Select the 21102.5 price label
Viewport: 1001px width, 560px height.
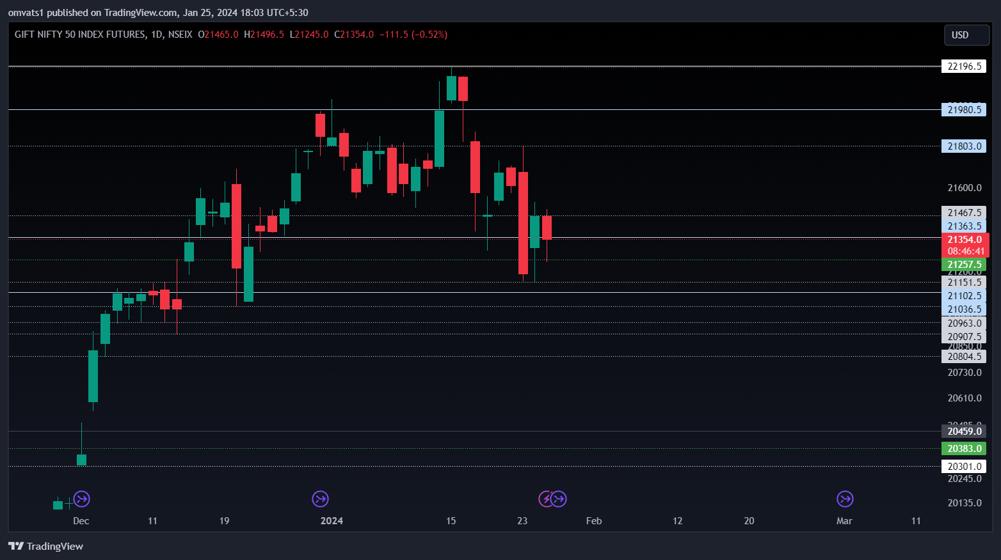pos(964,296)
